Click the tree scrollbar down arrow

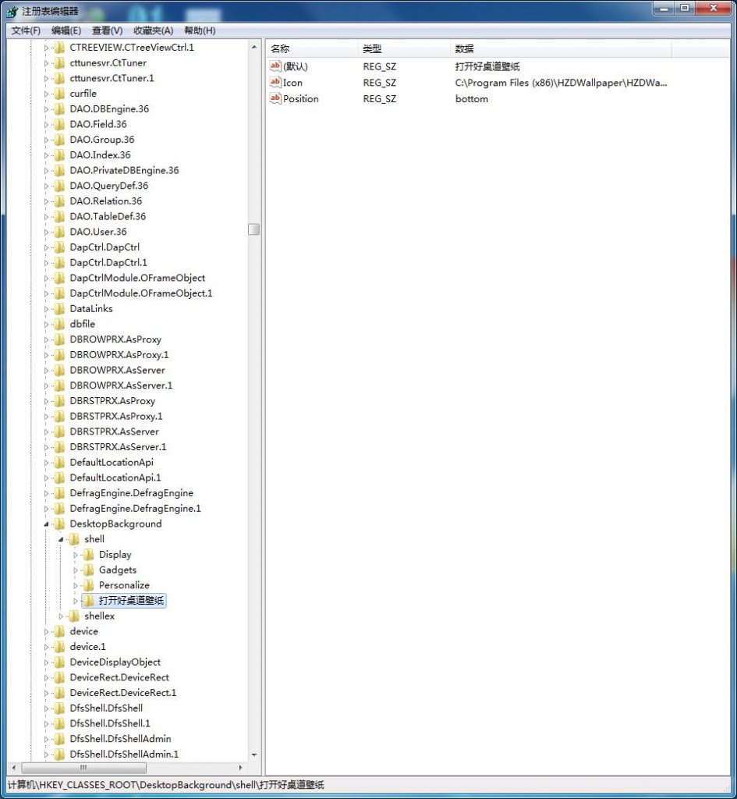click(254, 755)
